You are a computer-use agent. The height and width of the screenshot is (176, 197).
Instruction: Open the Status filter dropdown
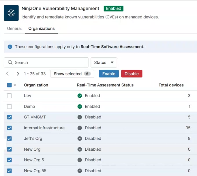(104, 62)
